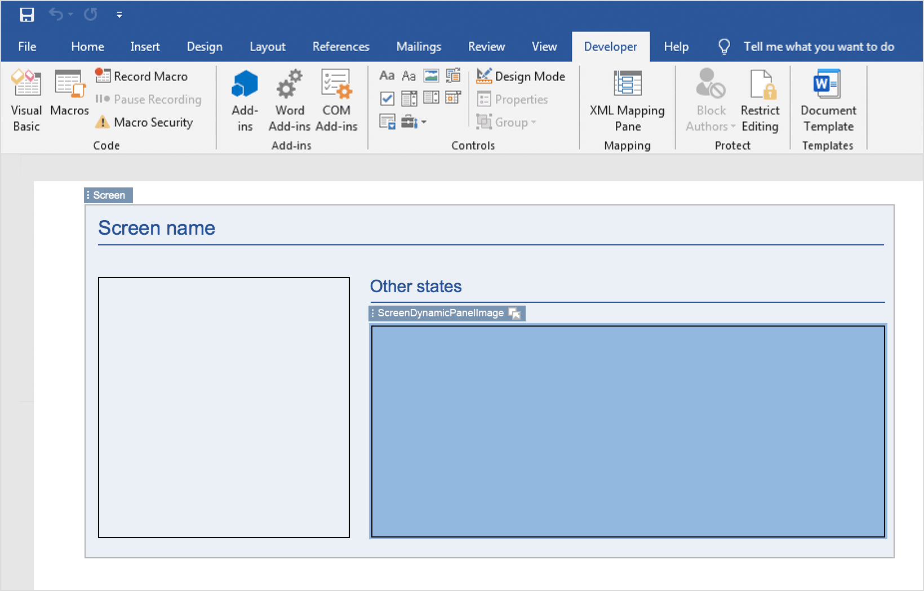
Task: Open the Help tab
Action: (676, 47)
